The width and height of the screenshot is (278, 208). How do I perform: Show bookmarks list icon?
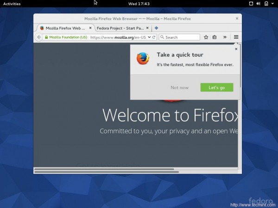[215, 37]
